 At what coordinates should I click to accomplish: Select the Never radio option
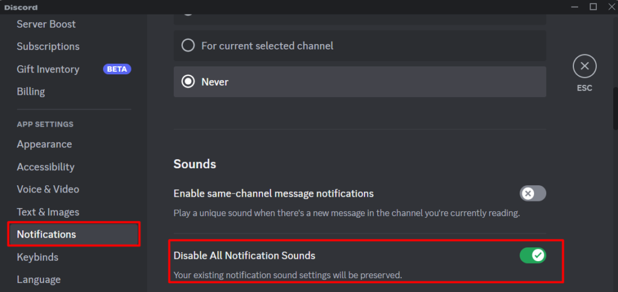360,81
